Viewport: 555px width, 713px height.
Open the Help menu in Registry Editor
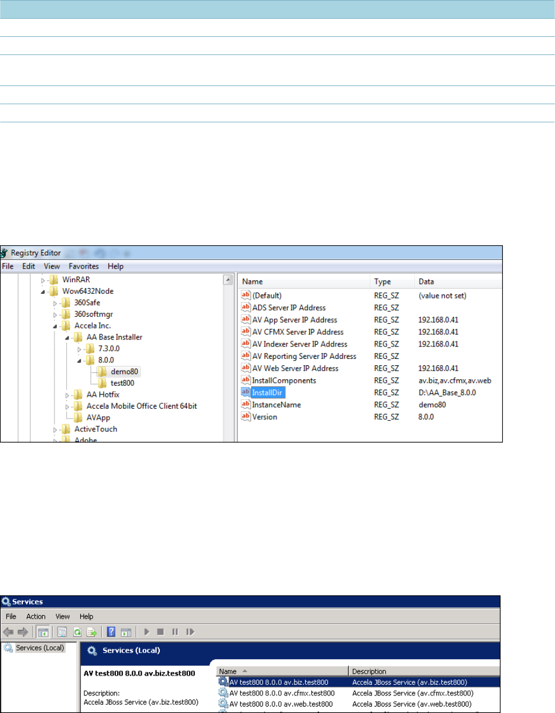point(115,266)
